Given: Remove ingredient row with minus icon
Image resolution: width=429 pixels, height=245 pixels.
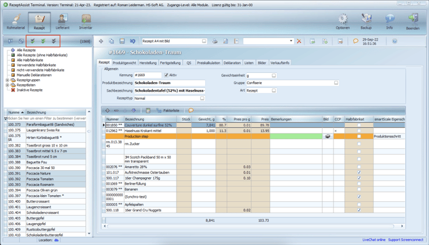Looking at the screenshot, I should (x=116, y=110).
